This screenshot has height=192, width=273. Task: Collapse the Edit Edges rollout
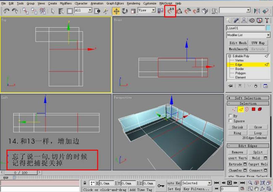[x=248, y=146]
